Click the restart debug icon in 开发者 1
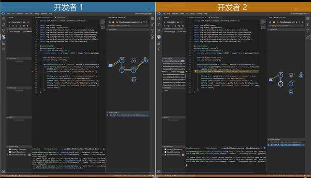The width and height of the screenshot is (311, 178). 24,26
